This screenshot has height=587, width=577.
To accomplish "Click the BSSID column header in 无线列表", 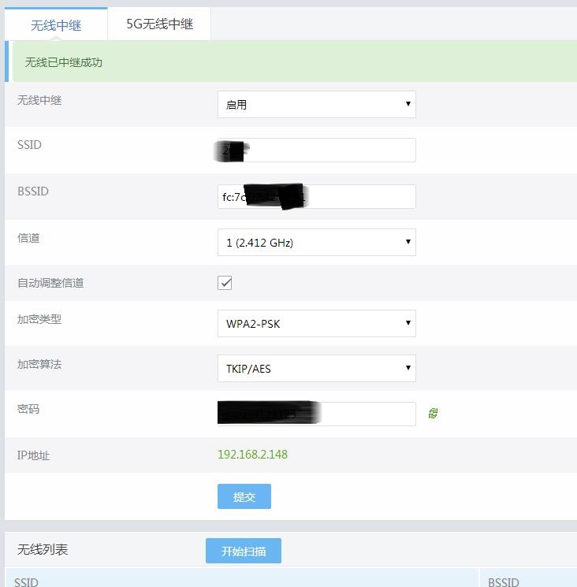I will point(504,581).
